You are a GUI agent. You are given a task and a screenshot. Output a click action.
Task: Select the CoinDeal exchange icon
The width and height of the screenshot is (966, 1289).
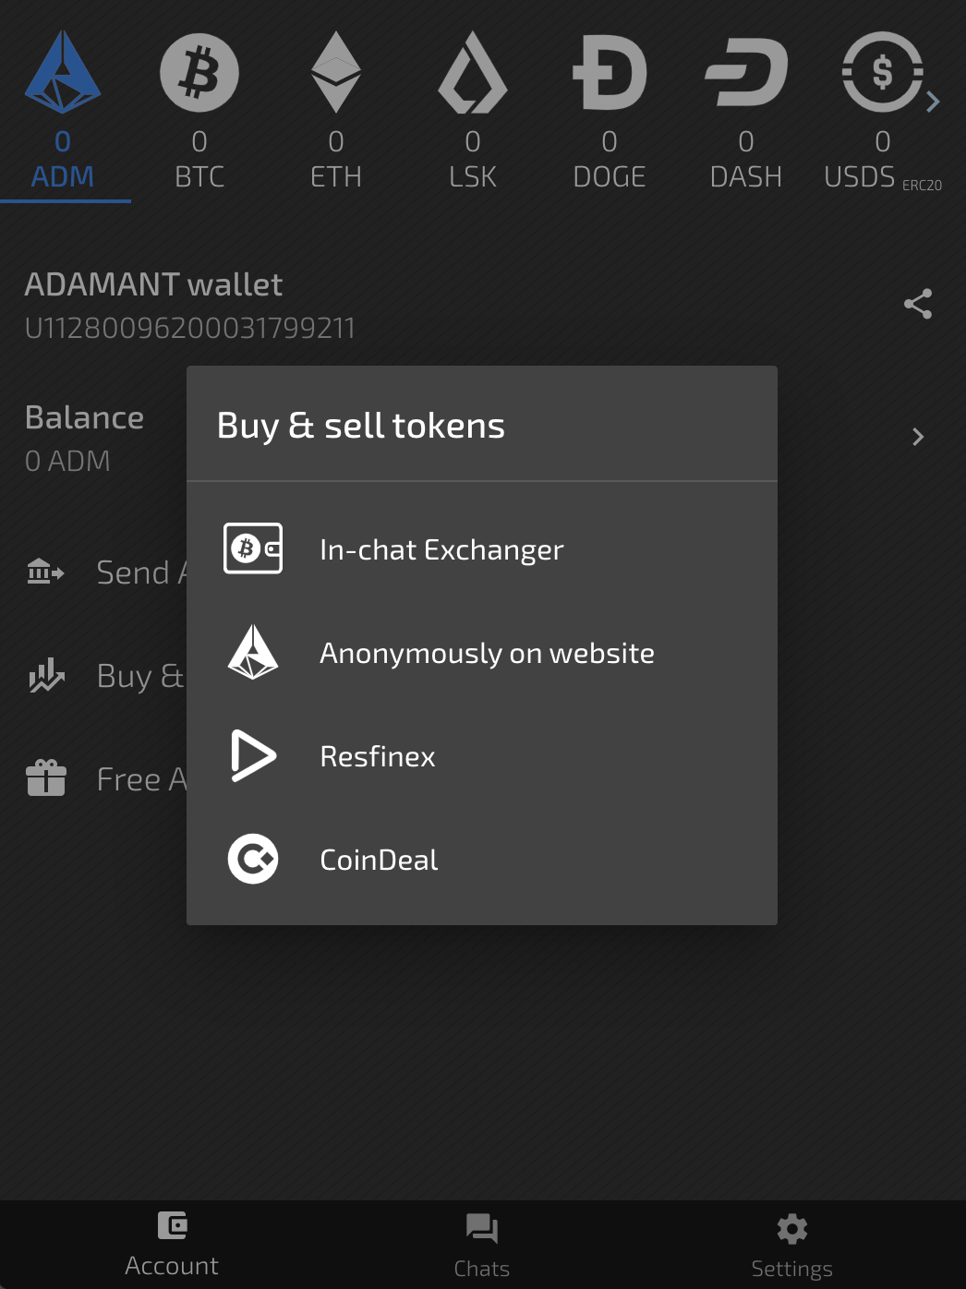252,859
